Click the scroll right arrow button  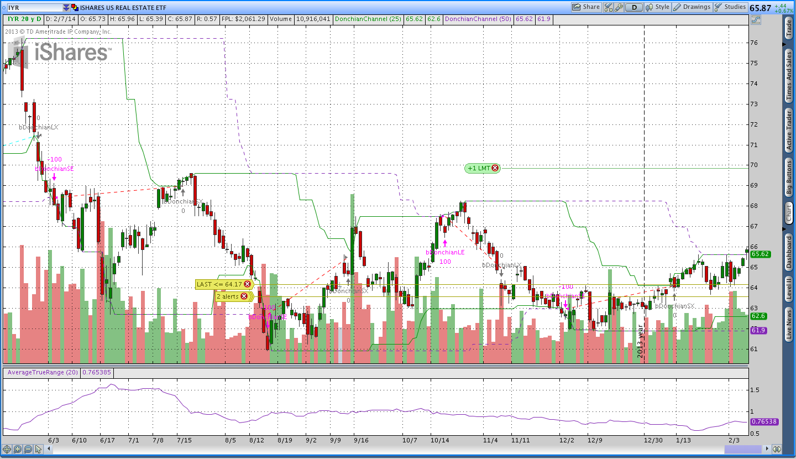[x=766, y=450]
